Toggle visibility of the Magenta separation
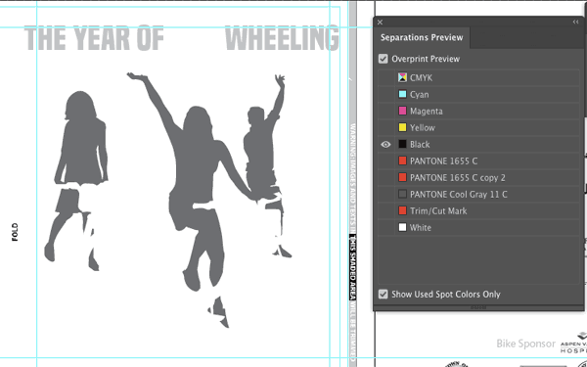Screen dimensions: 587x367 (386, 112)
